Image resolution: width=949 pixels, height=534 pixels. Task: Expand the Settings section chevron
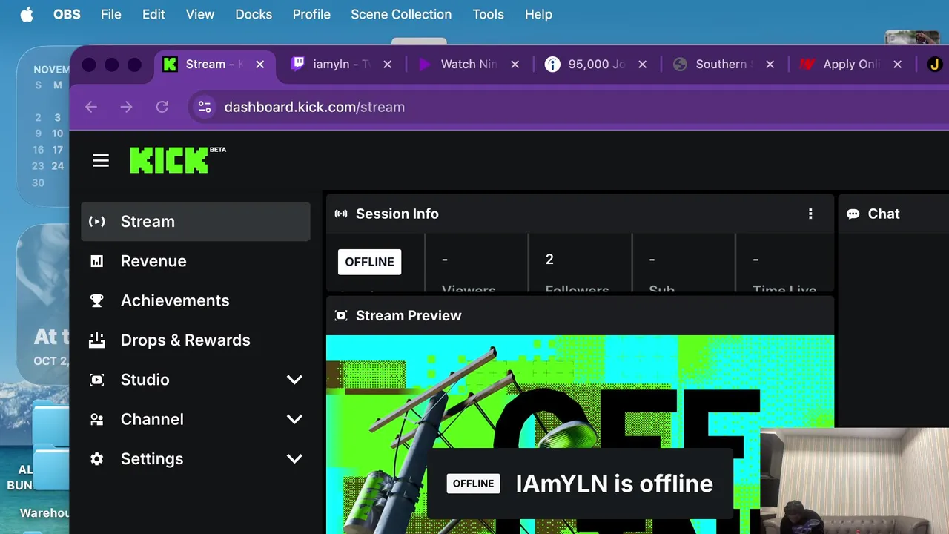(294, 459)
